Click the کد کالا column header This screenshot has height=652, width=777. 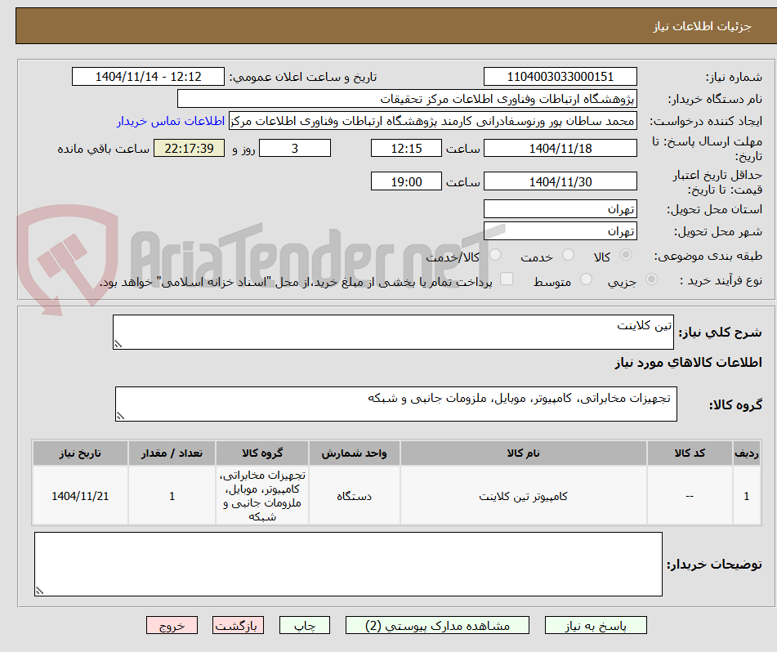[x=690, y=453]
